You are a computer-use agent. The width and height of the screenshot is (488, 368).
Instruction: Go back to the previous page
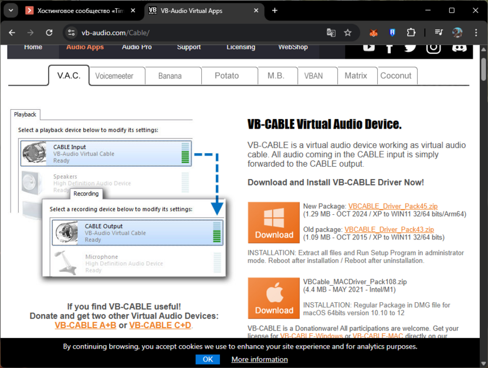coord(12,33)
